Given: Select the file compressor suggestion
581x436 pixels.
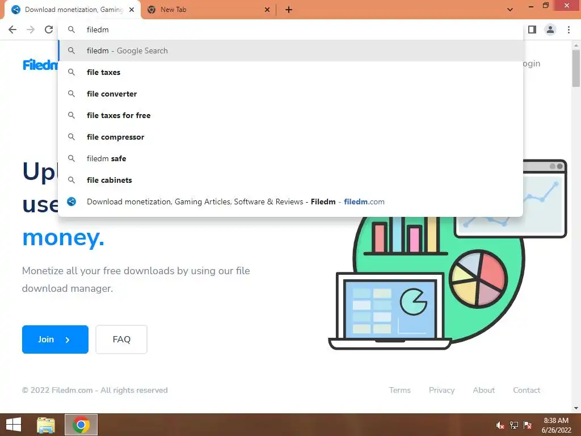Looking at the screenshot, I should coord(290,137).
